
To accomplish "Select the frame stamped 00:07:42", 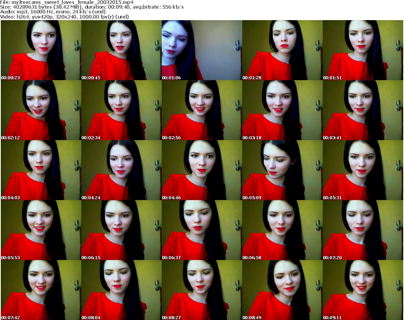I will click(x=41, y=290).
